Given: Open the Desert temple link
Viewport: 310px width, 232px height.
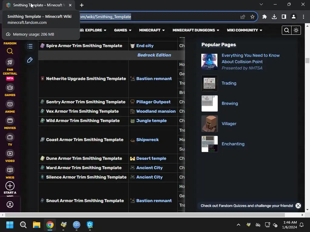Looking at the screenshot, I should (151, 158).
